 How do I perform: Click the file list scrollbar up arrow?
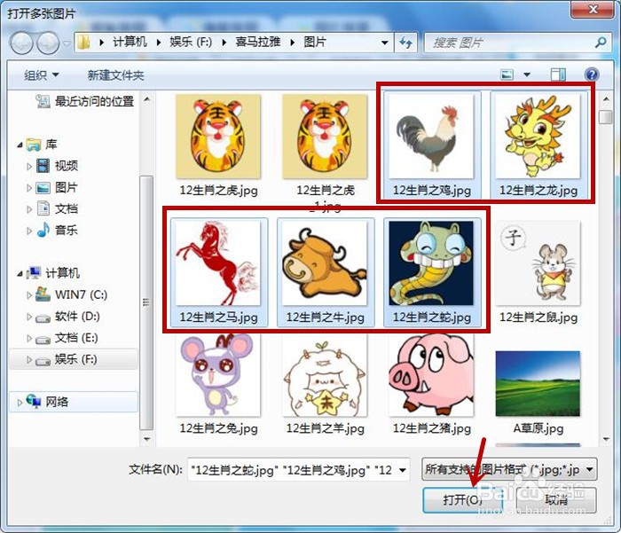tap(606, 99)
